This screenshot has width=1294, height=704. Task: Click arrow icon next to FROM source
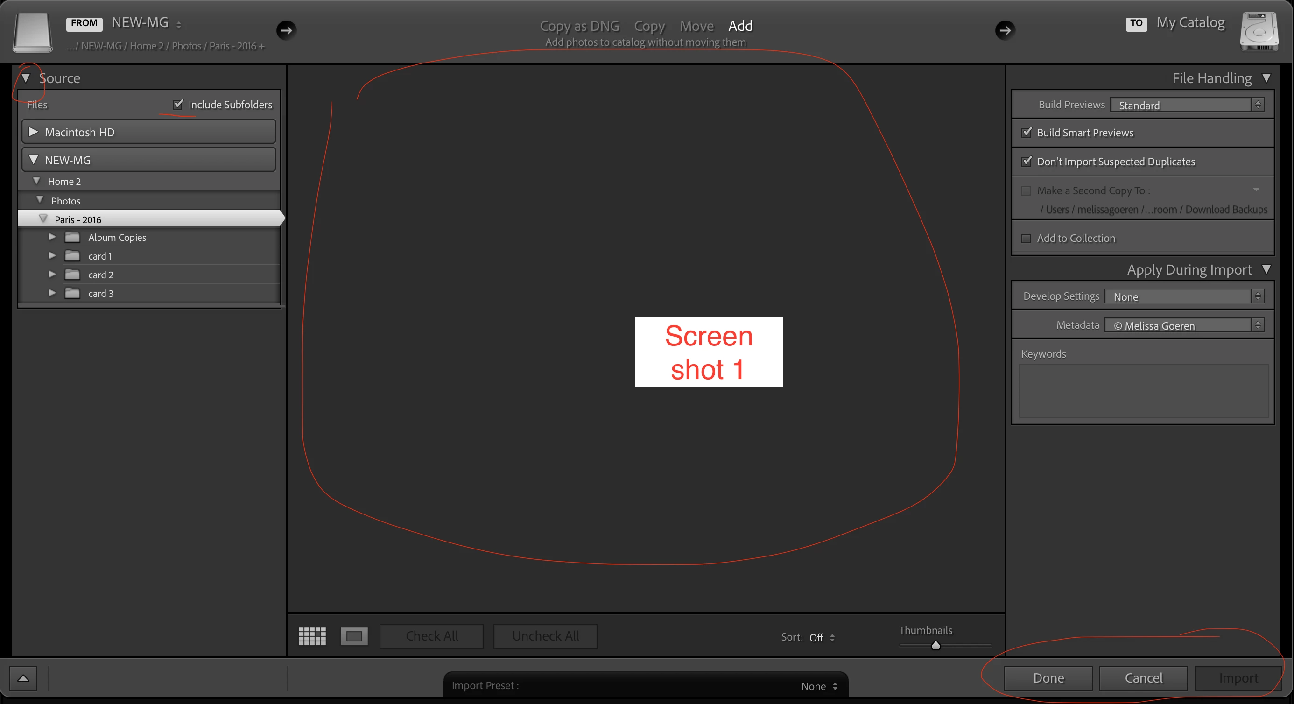point(286,30)
